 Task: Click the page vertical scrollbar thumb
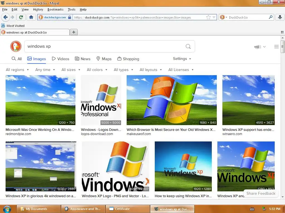point(282,47)
